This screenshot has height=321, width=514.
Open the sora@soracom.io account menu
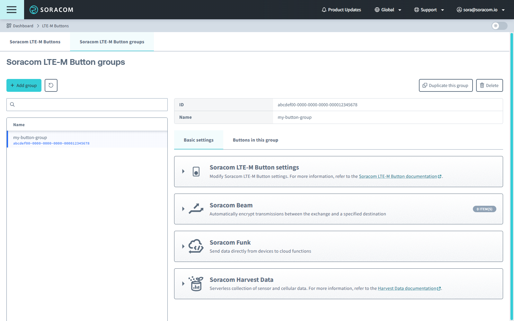coord(480,10)
